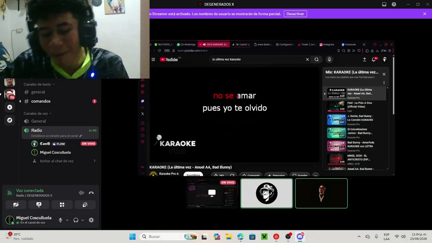
Task: Go to the YouTube home logo
Action: pyautogui.click(x=169, y=59)
